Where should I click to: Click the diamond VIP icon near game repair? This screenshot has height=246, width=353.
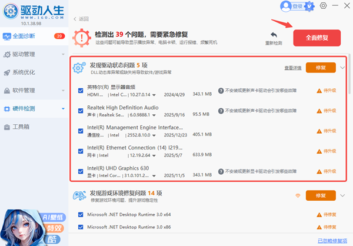pos(298,195)
